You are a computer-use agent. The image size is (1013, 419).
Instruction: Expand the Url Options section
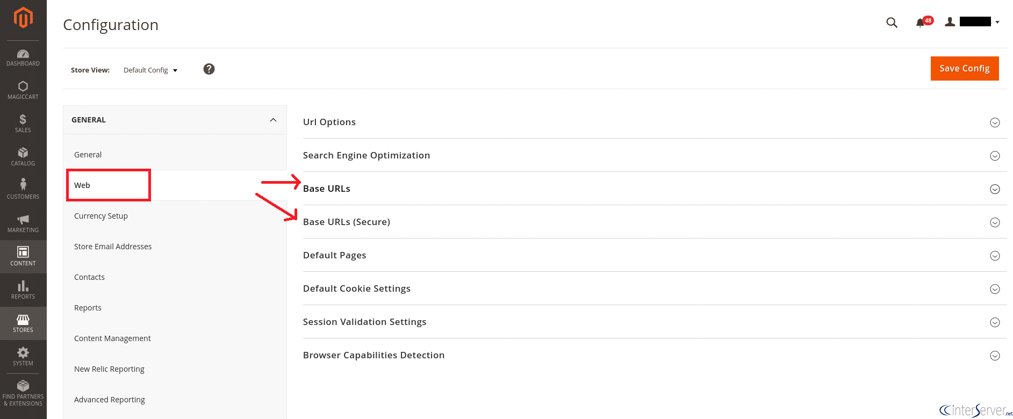(x=655, y=122)
